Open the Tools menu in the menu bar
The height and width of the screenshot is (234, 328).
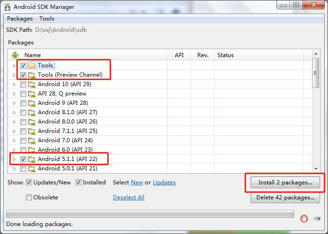coord(47,19)
